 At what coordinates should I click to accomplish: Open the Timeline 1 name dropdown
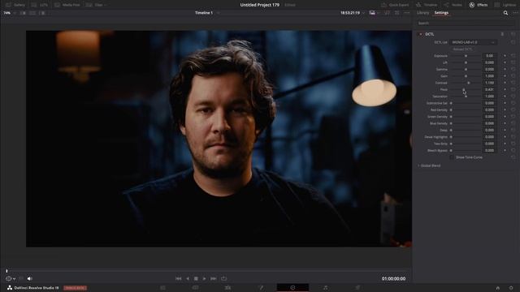click(x=207, y=13)
